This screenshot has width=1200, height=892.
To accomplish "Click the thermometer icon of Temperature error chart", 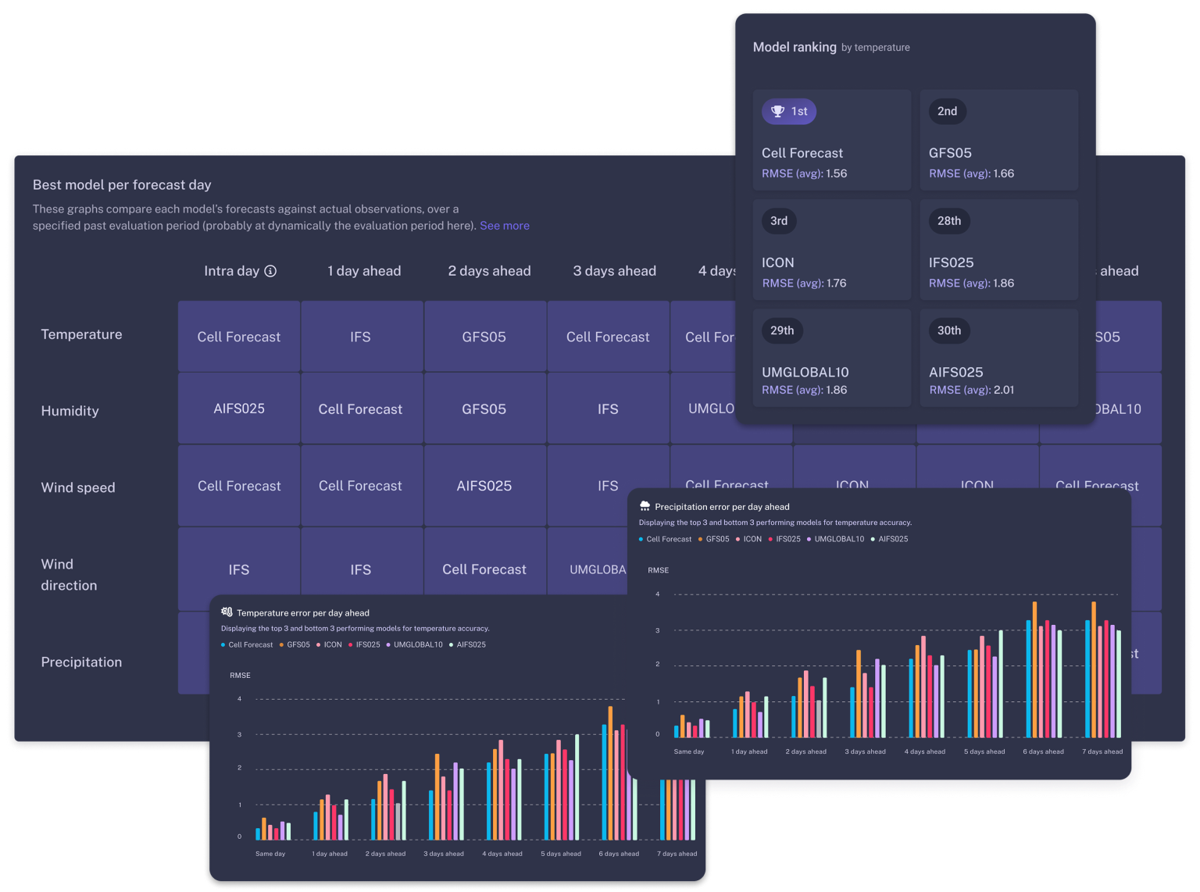I will point(227,612).
